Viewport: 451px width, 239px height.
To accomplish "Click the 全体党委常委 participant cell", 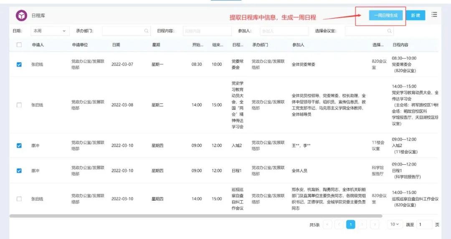I will (304, 64).
